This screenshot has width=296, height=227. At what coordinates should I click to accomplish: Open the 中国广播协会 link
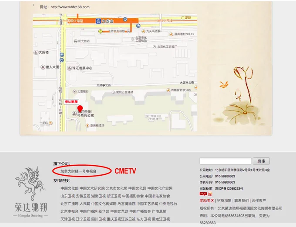click(140, 211)
